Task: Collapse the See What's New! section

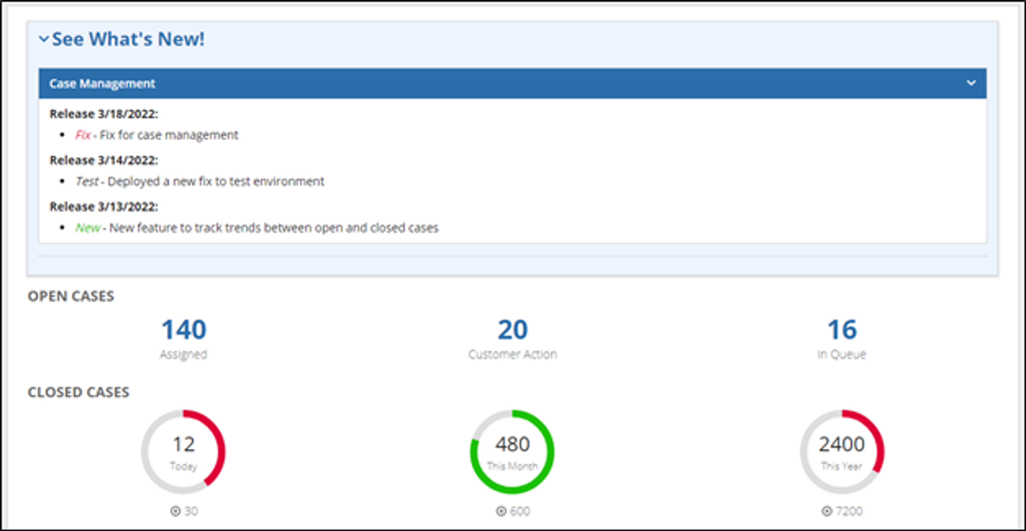Action: click(43, 39)
